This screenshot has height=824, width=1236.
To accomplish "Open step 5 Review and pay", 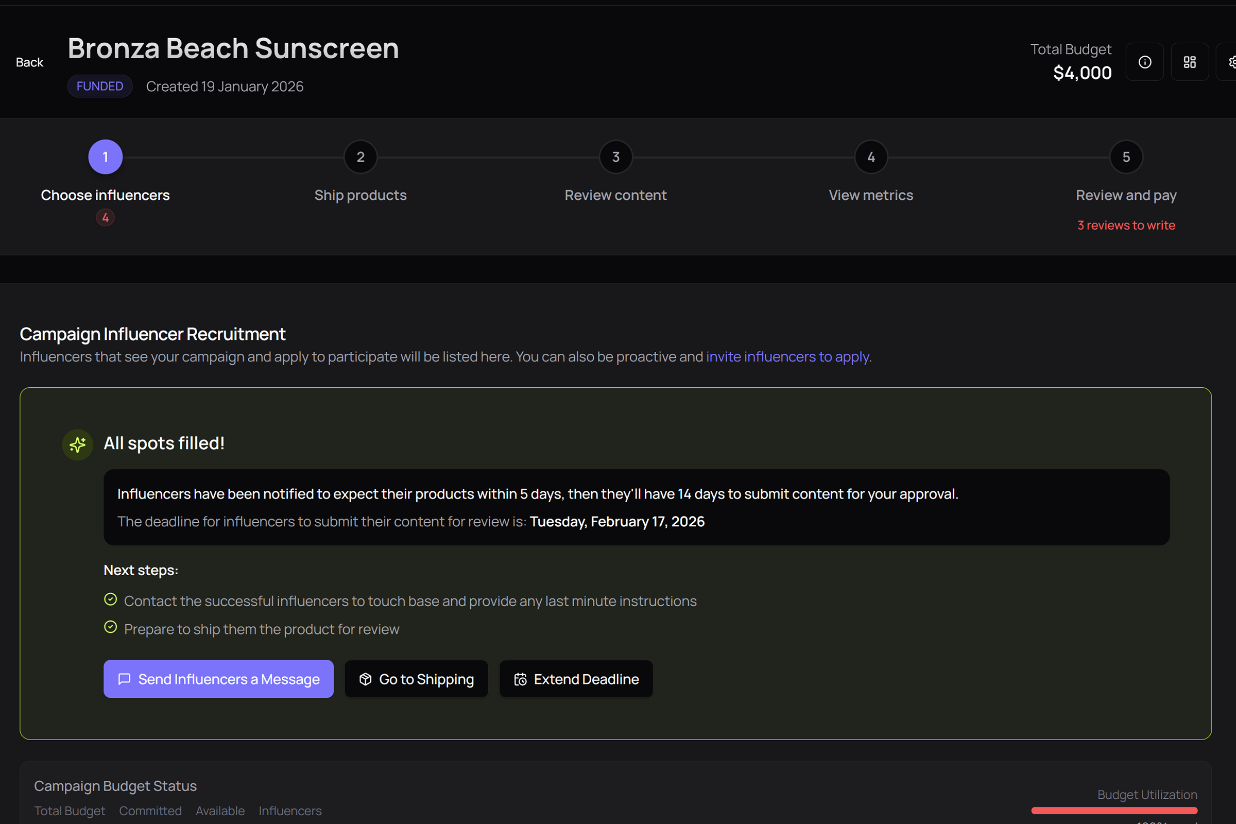I will coord(1126,157).
